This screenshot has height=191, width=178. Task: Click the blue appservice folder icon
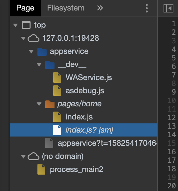click(x=42, y=52)
